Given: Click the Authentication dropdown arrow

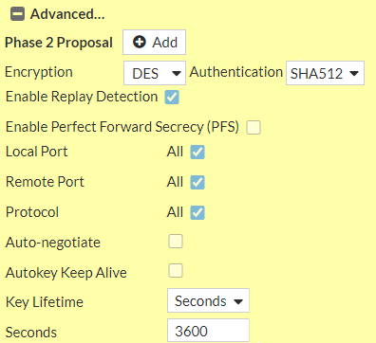Looking at the screenshot, I should pos(354,74).
